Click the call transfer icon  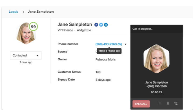click(176, 104)
